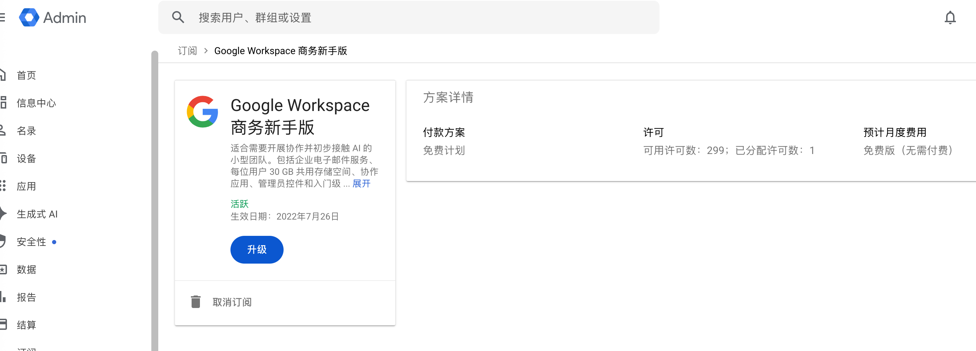
Task: Open the hamburger main menu
Action: click(x=2, y=17)
